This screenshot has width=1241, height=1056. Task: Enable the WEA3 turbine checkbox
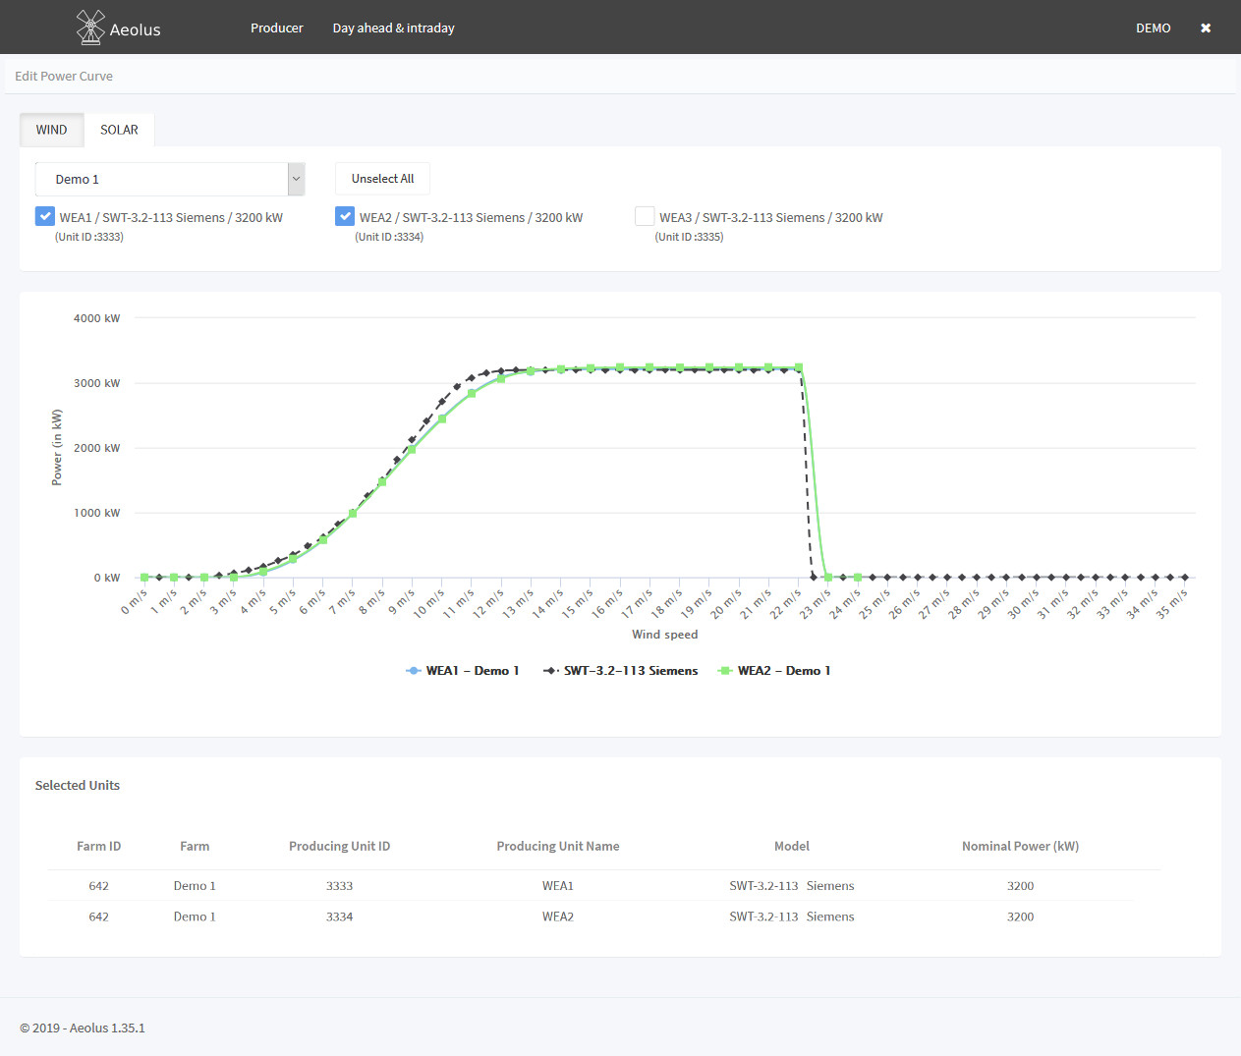[645, 216]
